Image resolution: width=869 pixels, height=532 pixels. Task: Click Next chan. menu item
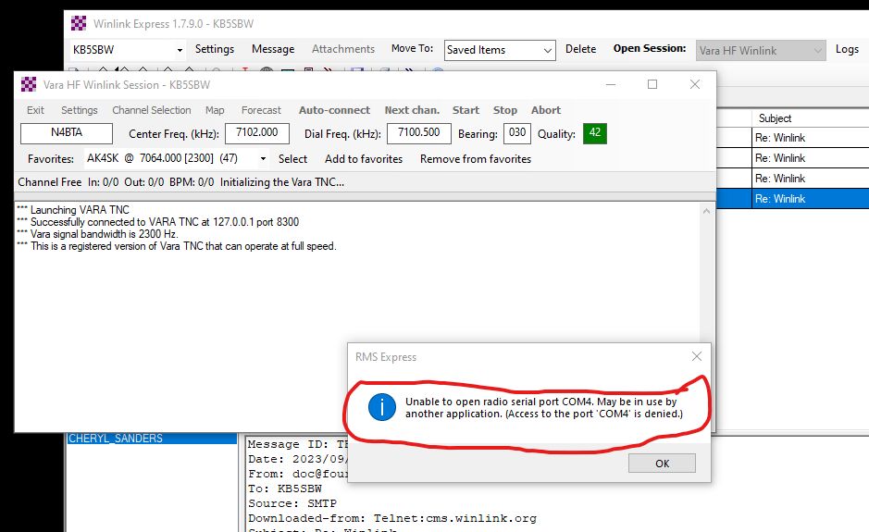(x=412, y=110)
